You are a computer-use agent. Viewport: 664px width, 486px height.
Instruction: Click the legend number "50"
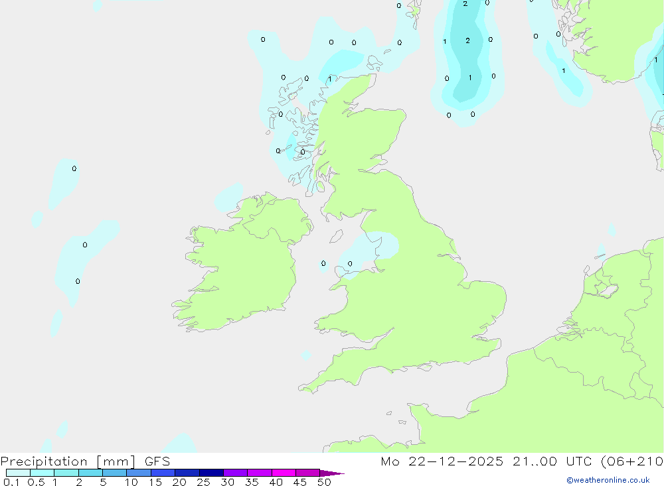325,482
